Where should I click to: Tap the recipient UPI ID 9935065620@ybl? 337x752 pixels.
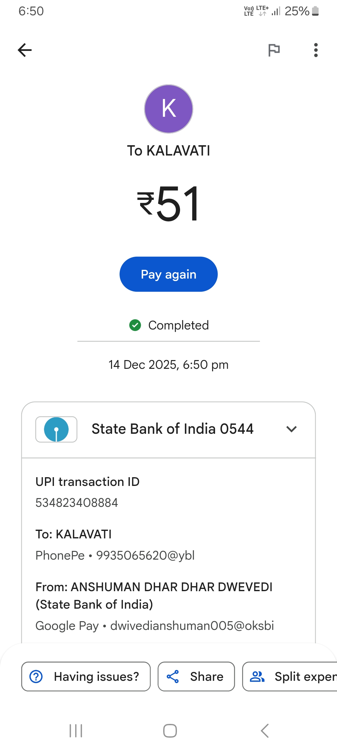(145, 556)
